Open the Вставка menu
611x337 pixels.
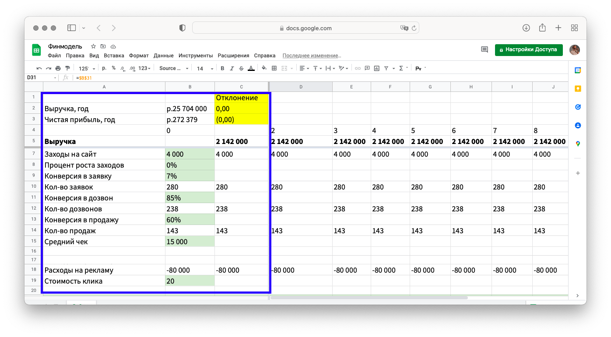114,56
